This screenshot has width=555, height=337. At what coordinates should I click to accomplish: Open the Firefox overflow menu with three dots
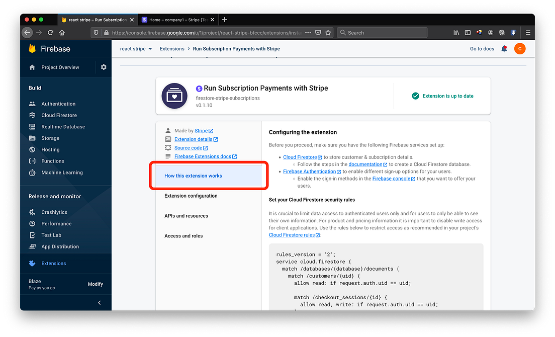(308, 32)
